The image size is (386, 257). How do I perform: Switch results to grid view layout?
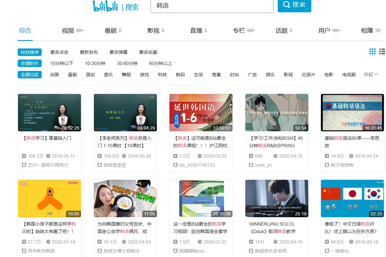point(373,51)
